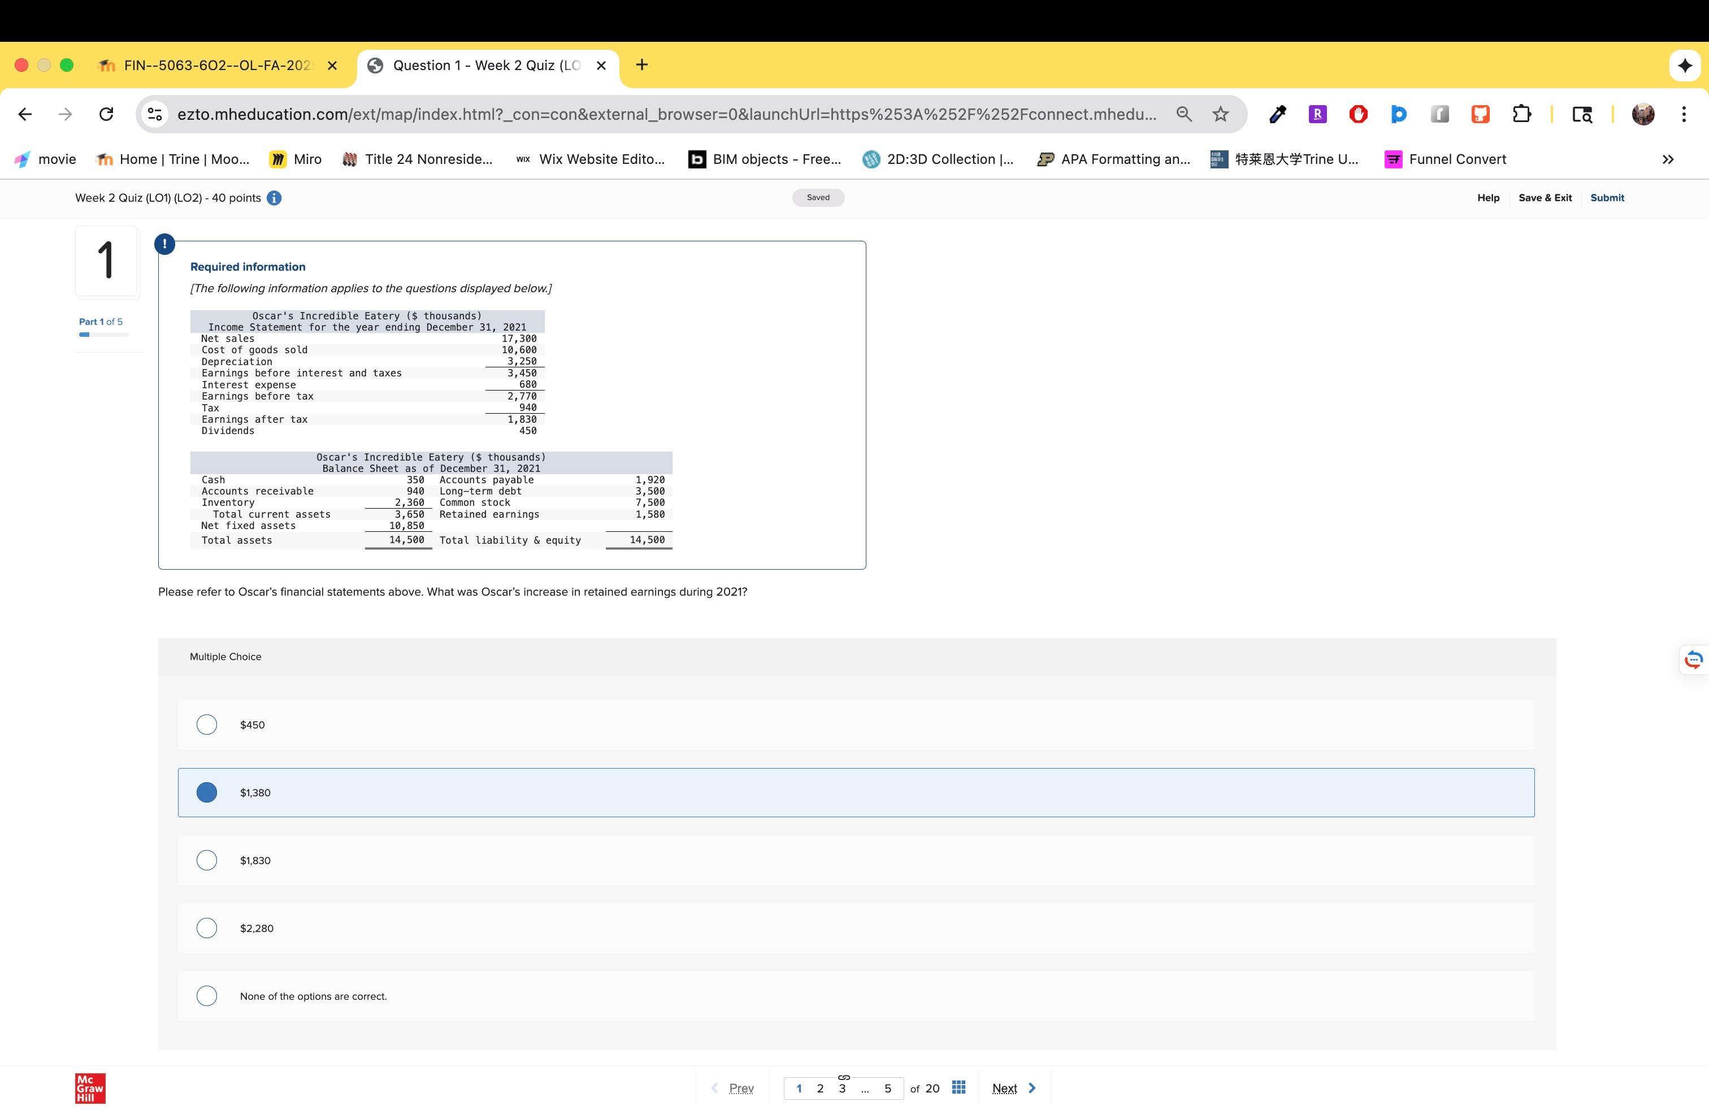
Task: Click the Prev question link
Action: (x=732, y=1088)
